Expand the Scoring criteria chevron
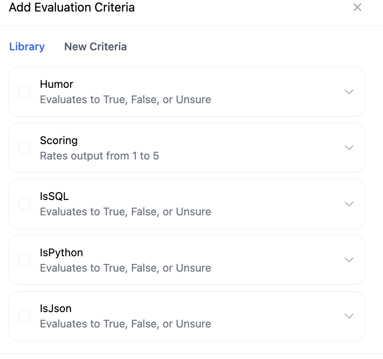The image size is (383, 359). [x=349, y=148]
